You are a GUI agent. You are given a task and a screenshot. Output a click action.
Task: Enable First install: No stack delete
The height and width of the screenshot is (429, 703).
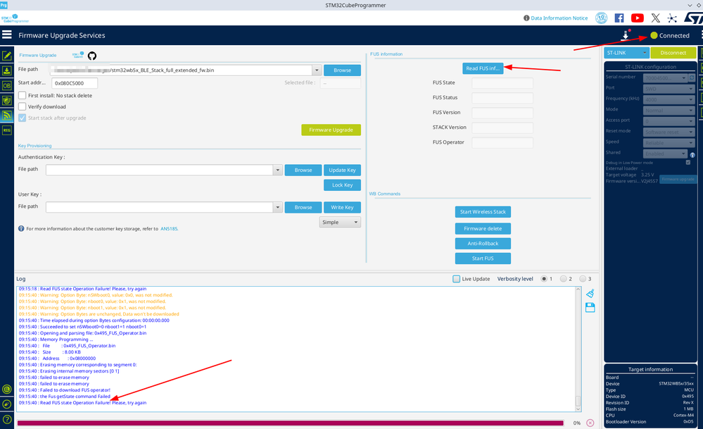(22, 95)
